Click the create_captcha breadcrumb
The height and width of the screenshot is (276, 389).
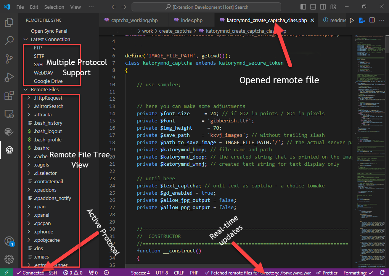175,31
